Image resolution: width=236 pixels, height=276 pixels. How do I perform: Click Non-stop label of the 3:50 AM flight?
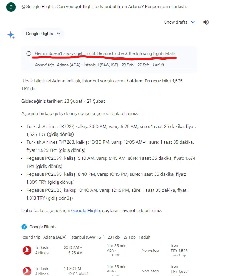(150, 250)
